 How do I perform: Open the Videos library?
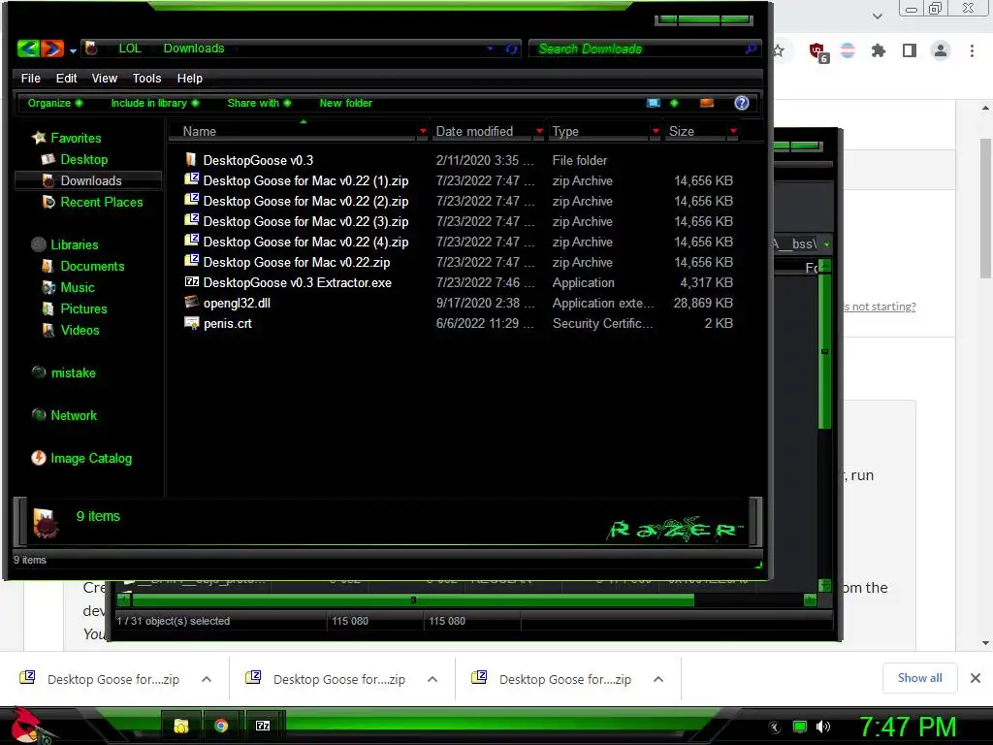[80, 330]
